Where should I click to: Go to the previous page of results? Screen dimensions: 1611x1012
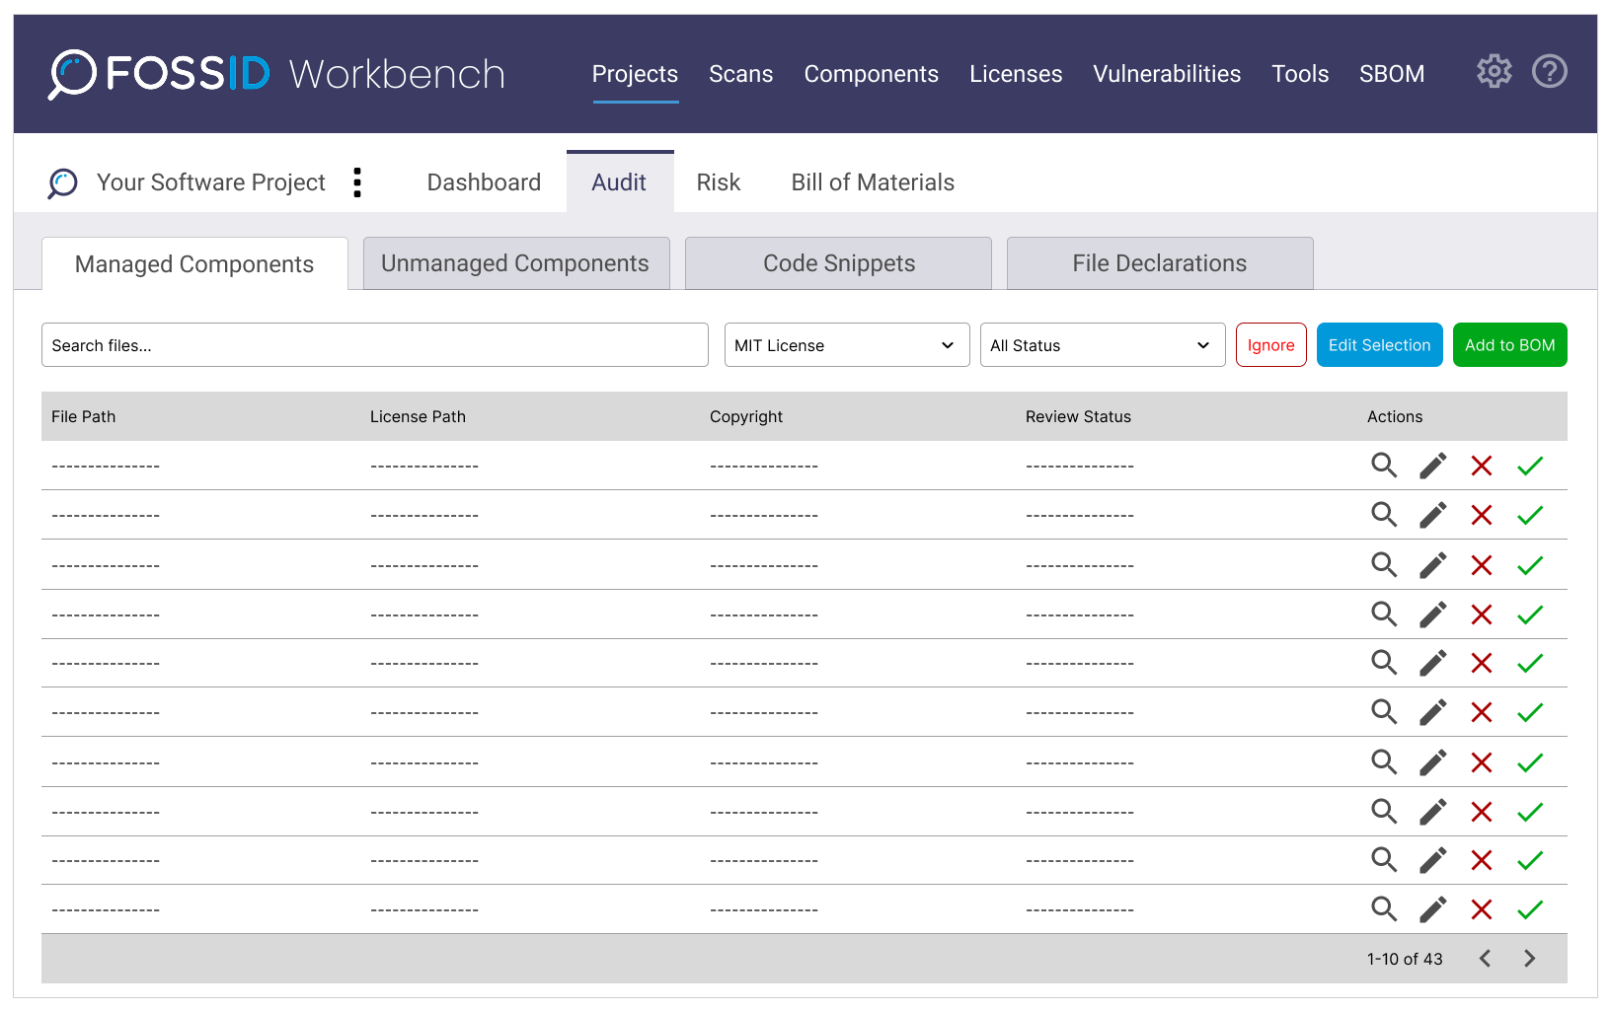click(1485, 959)
